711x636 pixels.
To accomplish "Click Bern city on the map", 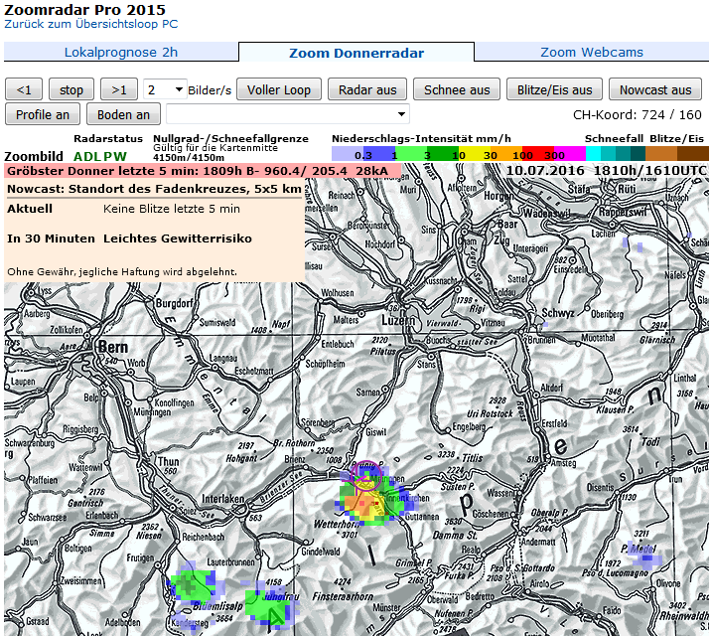I will (x=114, y=348).
